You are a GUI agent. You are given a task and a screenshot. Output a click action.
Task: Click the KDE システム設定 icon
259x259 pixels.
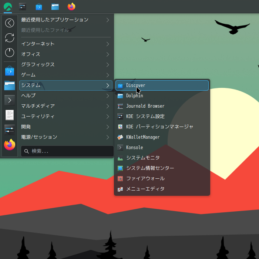pyautogui.click(x=120, y=117)
